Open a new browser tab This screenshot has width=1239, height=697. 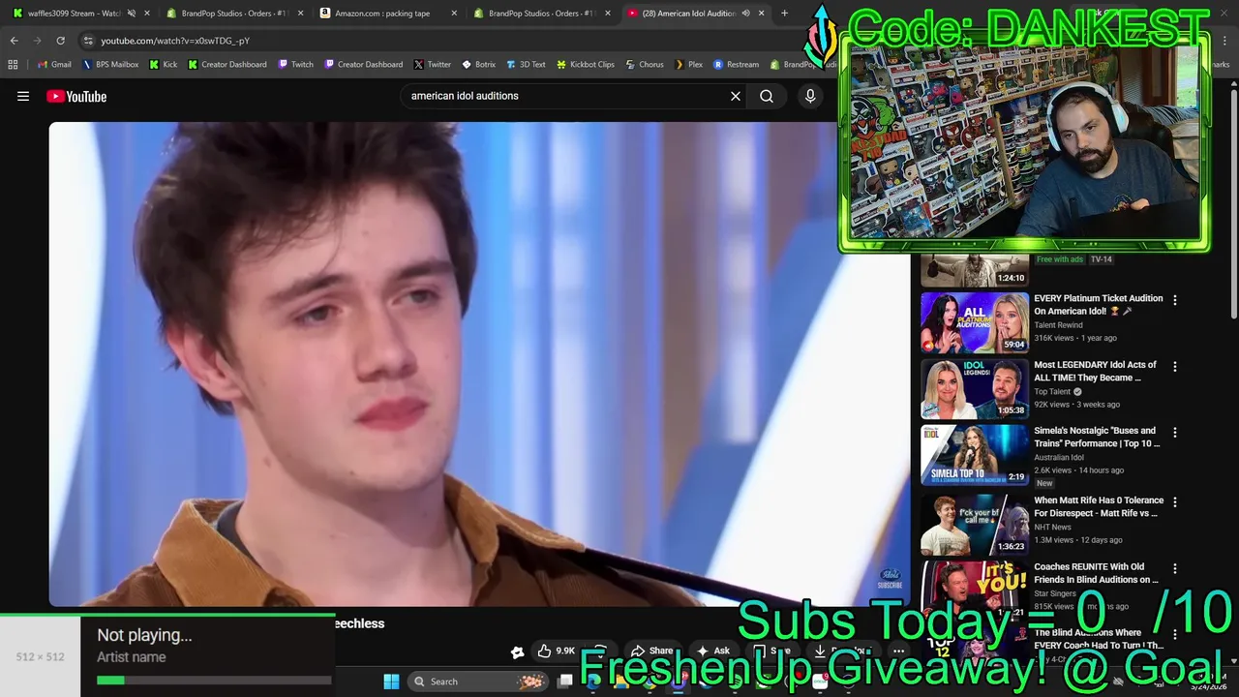click(x=784, y=14)
